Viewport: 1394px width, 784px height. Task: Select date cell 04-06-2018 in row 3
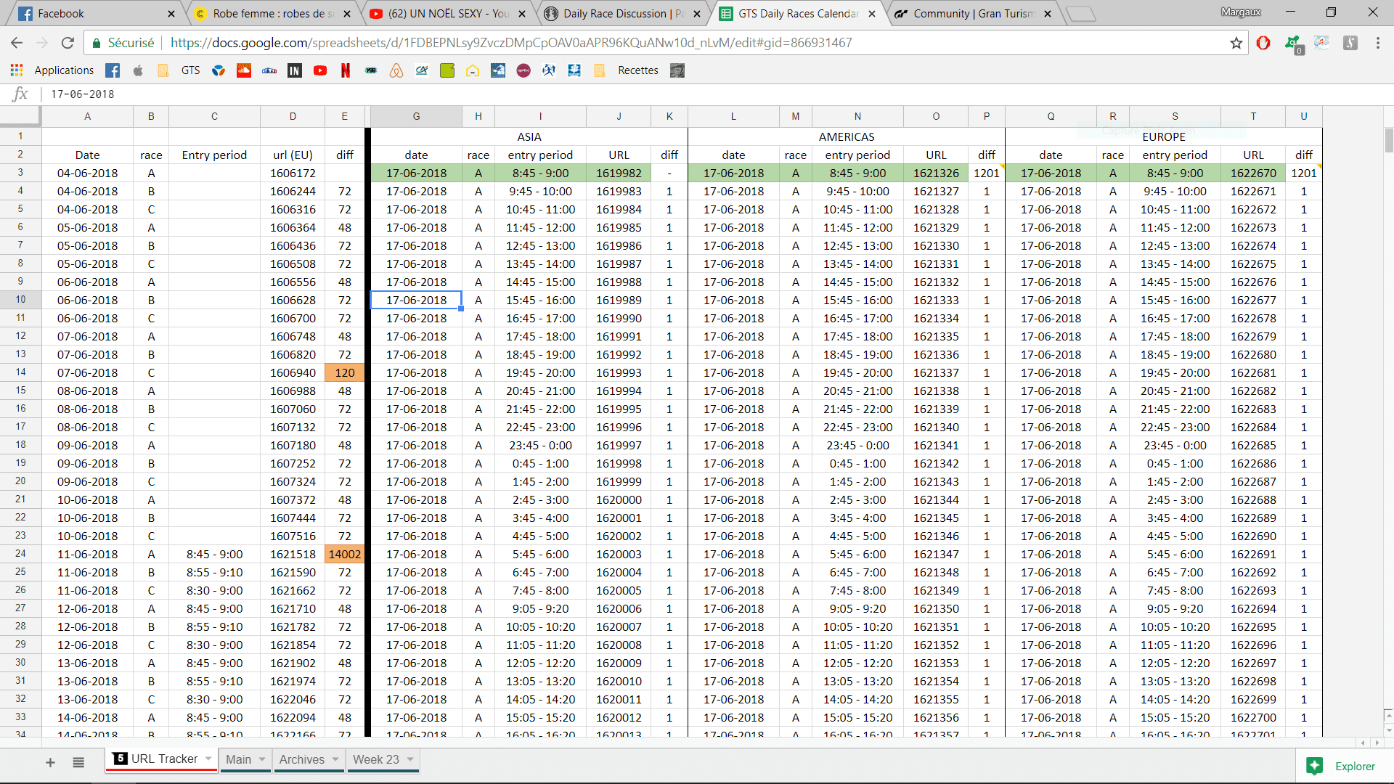tap(87, 173)
